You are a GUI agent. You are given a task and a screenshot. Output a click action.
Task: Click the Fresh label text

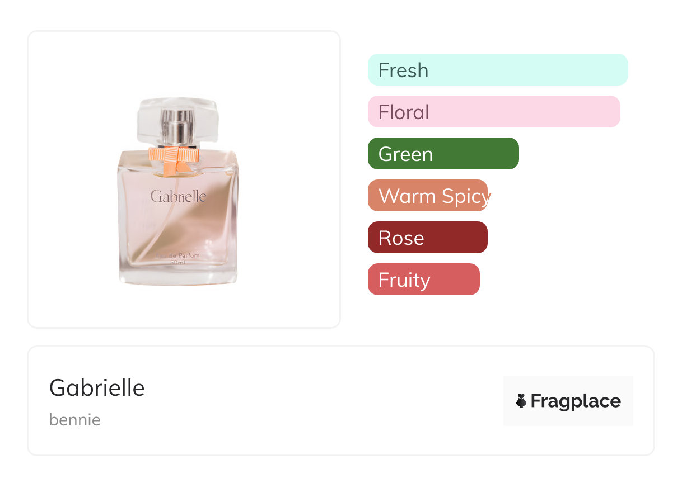403,70
